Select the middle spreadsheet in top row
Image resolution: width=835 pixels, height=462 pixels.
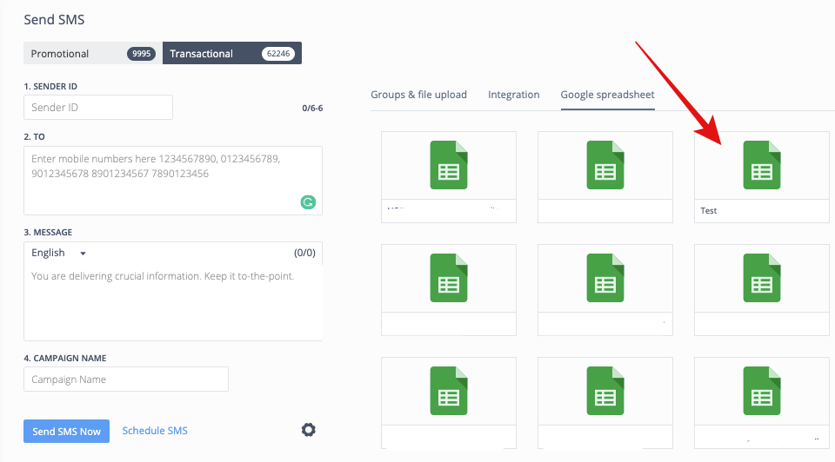tap(605, 165)
